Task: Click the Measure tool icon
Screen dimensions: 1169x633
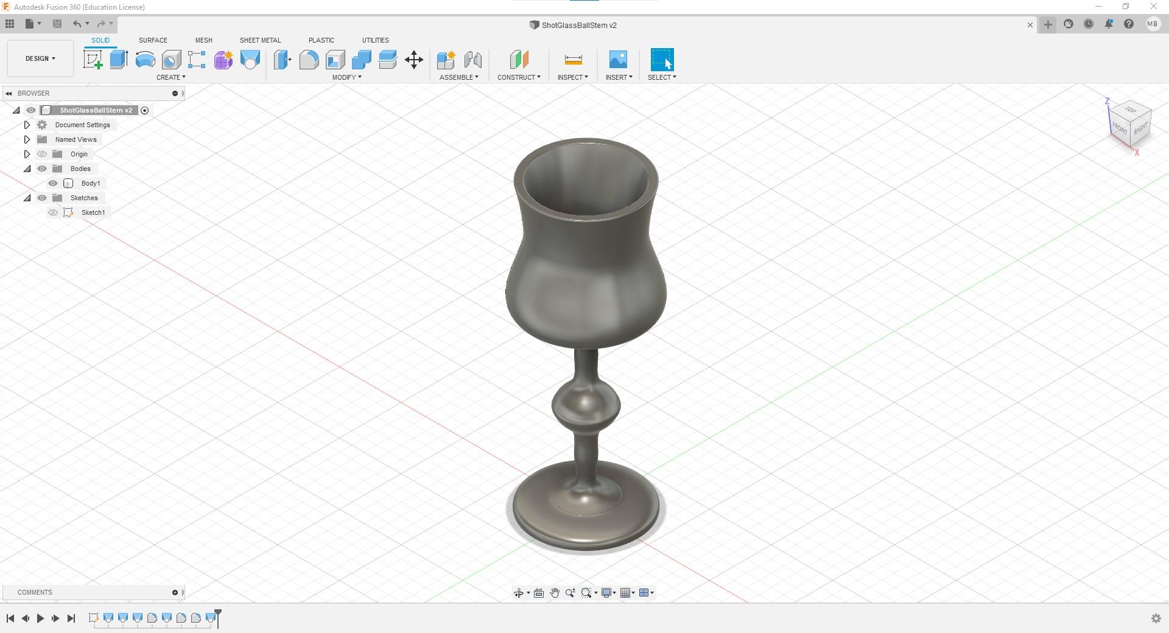Action: tap(574, 60)
